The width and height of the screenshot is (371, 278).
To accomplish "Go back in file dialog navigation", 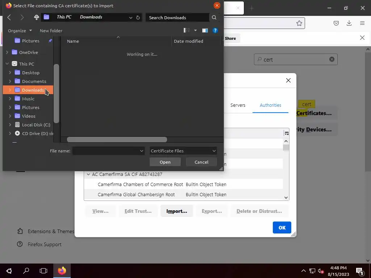I will (x=9, y=17).
